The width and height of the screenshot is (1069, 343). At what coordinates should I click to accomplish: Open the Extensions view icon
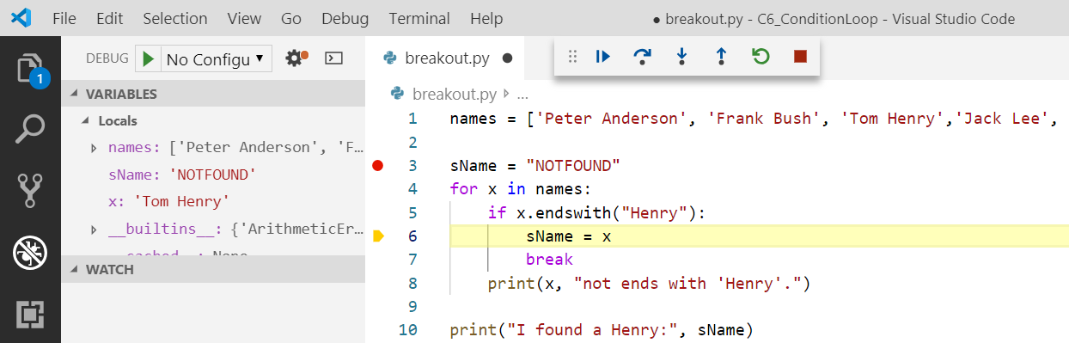(x=30, y=314)
